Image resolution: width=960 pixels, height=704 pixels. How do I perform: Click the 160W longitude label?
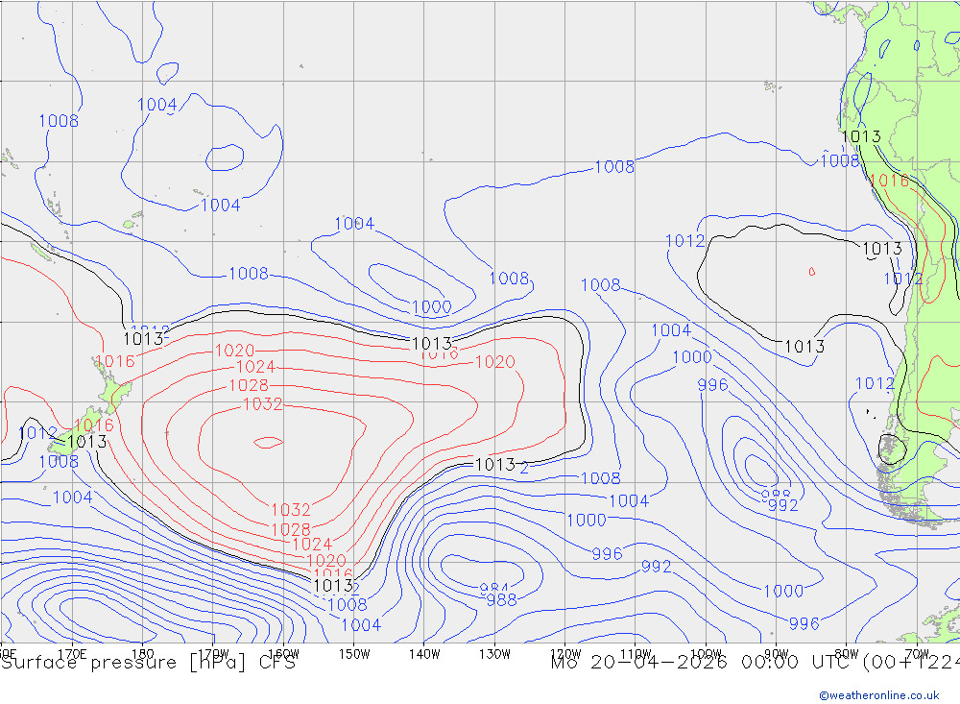click(x=284, y=654)
